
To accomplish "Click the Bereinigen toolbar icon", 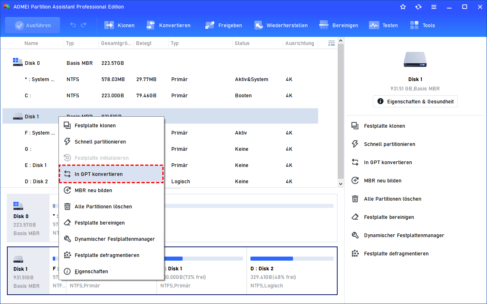I will [324, 25].
